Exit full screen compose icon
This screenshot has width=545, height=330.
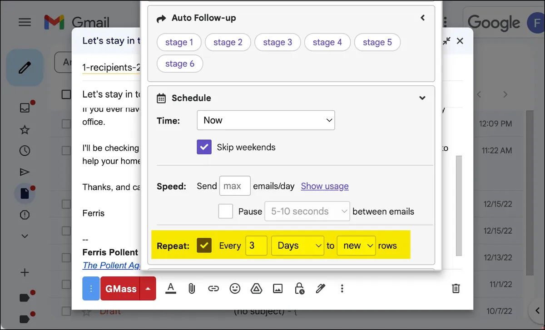[447, 41]
